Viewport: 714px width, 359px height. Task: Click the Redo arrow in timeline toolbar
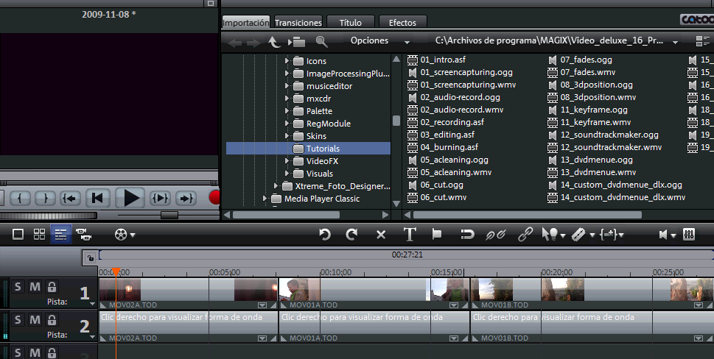(351, 235)
